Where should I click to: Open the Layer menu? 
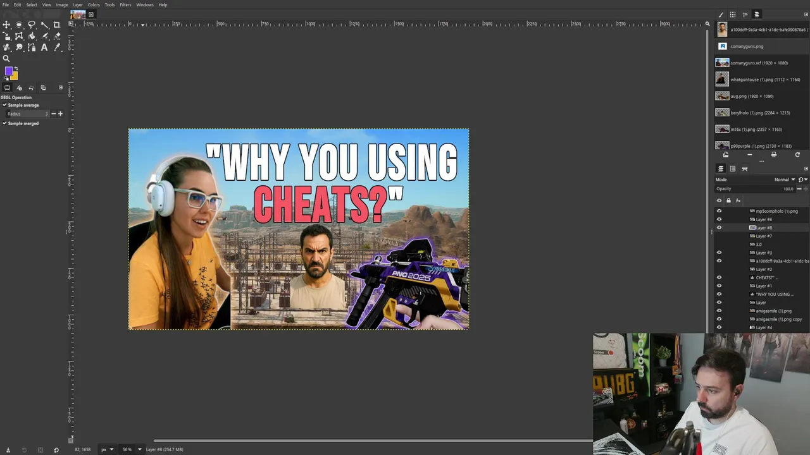pyautogui.click(x=78, y=4)
